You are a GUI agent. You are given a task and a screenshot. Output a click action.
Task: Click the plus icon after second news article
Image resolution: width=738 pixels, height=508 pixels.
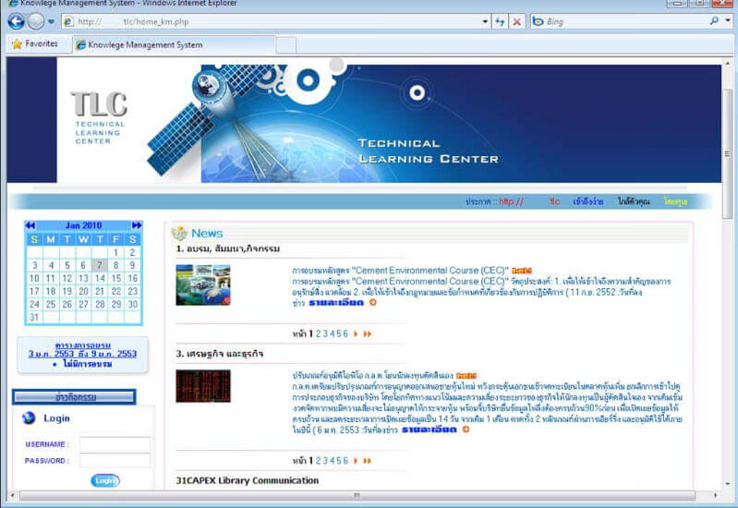466,429
